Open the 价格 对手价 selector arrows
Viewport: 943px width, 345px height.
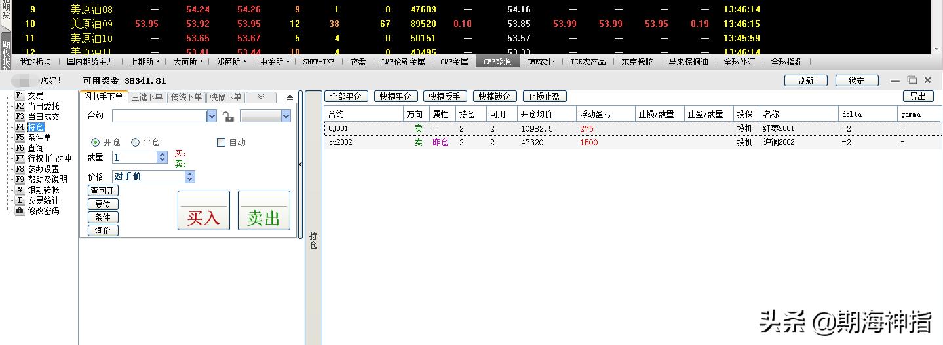[190, 177]
